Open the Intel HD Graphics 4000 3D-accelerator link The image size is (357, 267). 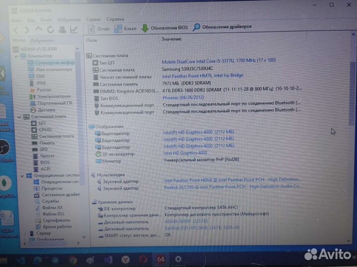(x=185, y=153)
